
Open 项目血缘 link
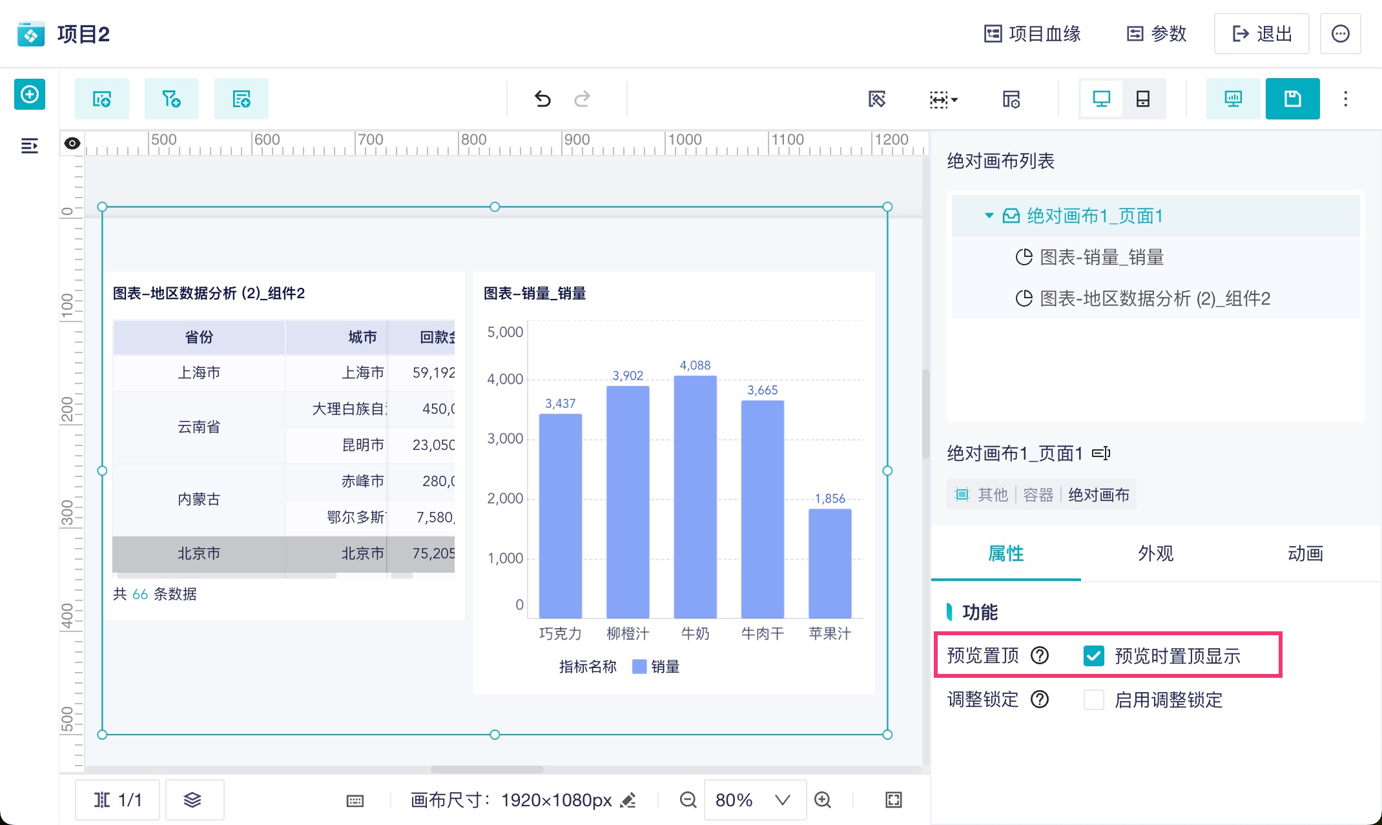tap(1032, 34)
